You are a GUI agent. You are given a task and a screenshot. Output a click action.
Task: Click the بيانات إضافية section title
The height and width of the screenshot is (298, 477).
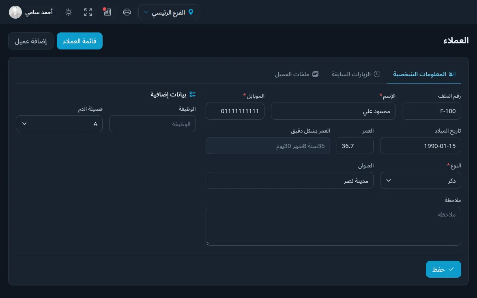168,94
